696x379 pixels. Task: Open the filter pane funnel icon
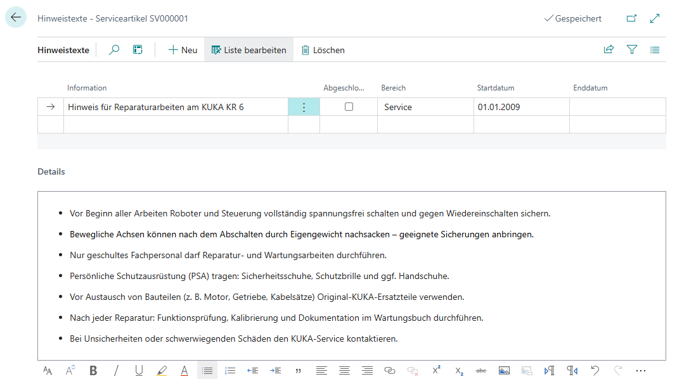pyautogui.click(x=631, y=50)
